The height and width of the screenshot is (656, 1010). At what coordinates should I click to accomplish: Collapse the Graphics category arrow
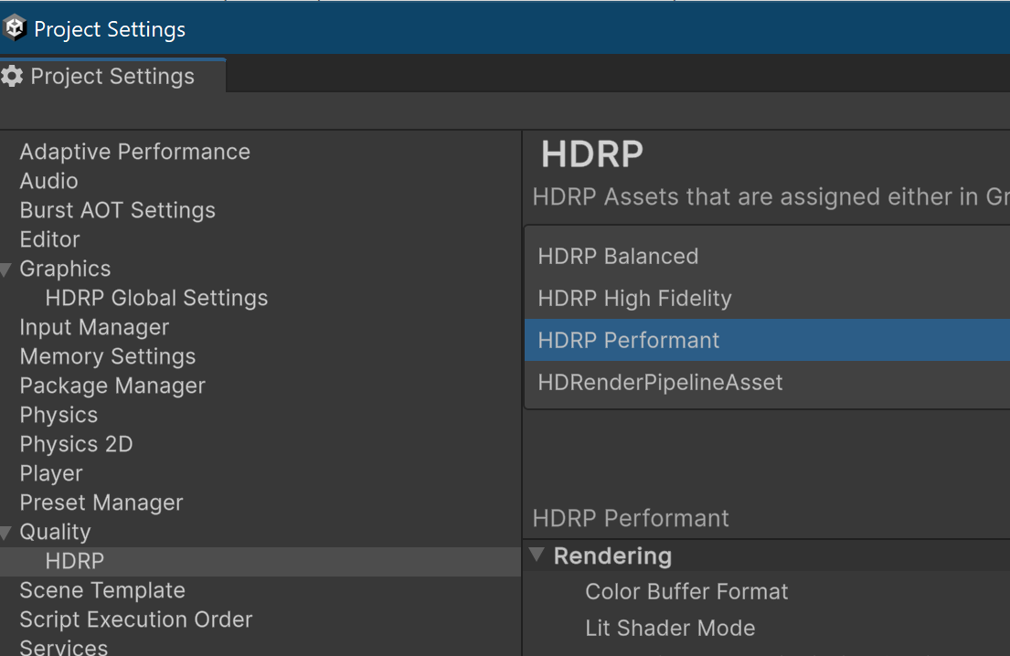[7, 270]
